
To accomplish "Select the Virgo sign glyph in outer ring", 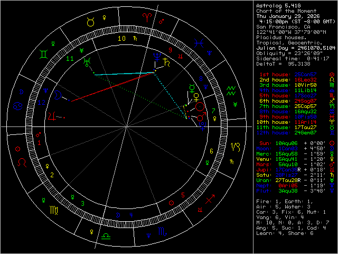I will (54, 210).
